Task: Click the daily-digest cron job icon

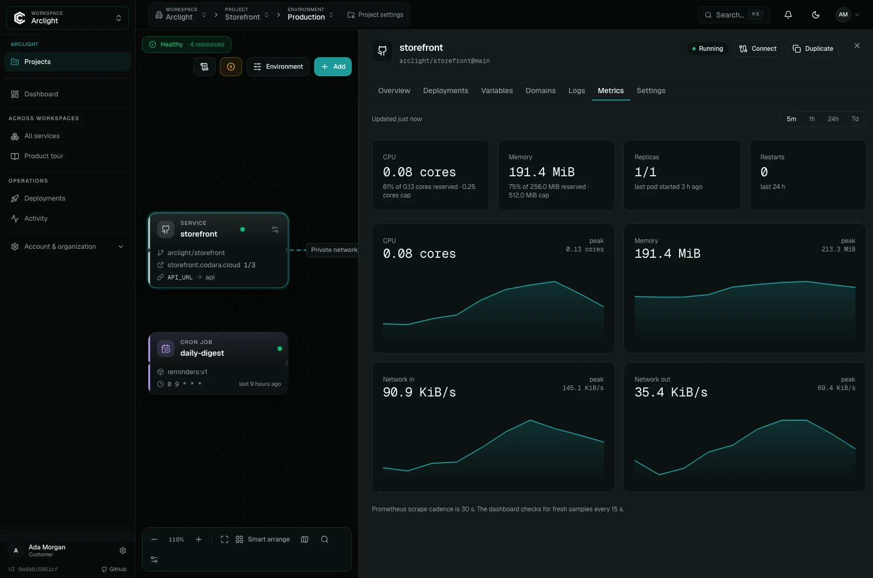Action: (166, 349)
